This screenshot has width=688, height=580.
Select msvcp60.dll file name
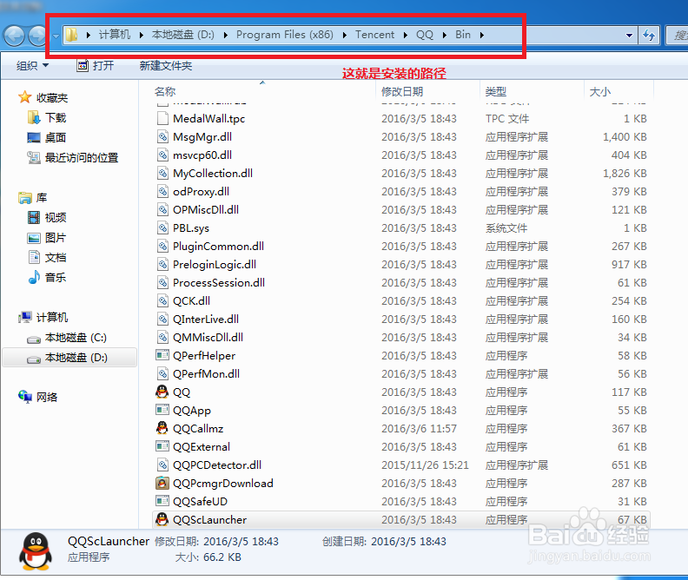tap(202, 155)
